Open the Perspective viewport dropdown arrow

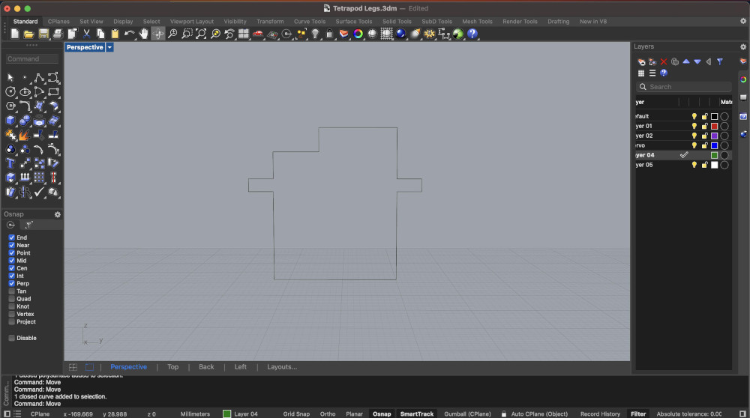pyautogui.click(x=109, y=47)
